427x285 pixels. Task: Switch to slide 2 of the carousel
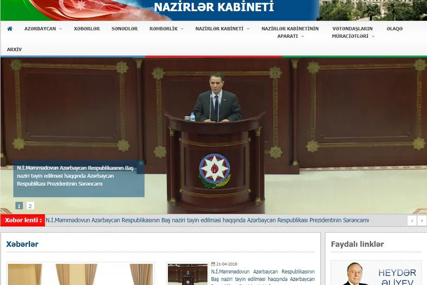pyautogui.click(x=30, y=206)
